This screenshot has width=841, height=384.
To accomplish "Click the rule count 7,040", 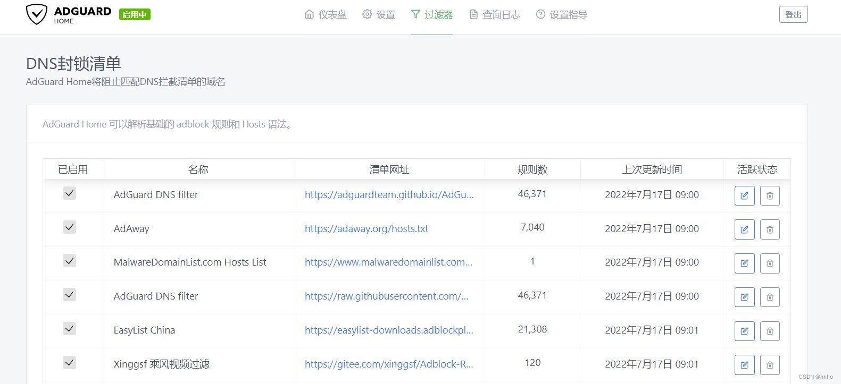I will point(532,227).
